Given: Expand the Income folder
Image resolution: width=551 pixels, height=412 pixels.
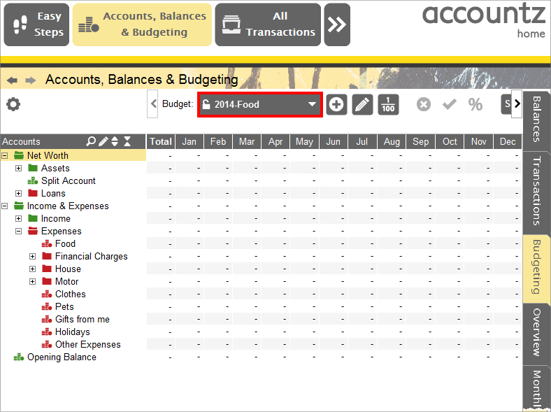Looking at the screenshot, I should point(19,219).
